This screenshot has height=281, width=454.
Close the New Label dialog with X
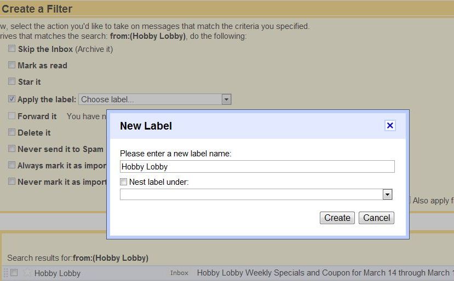coord(390,126)
